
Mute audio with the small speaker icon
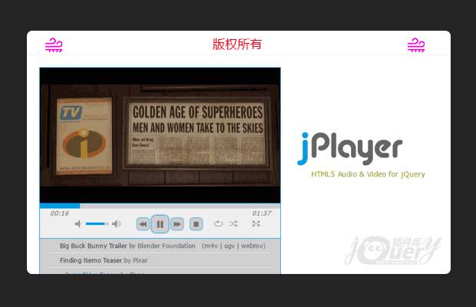tap(78, 224)
